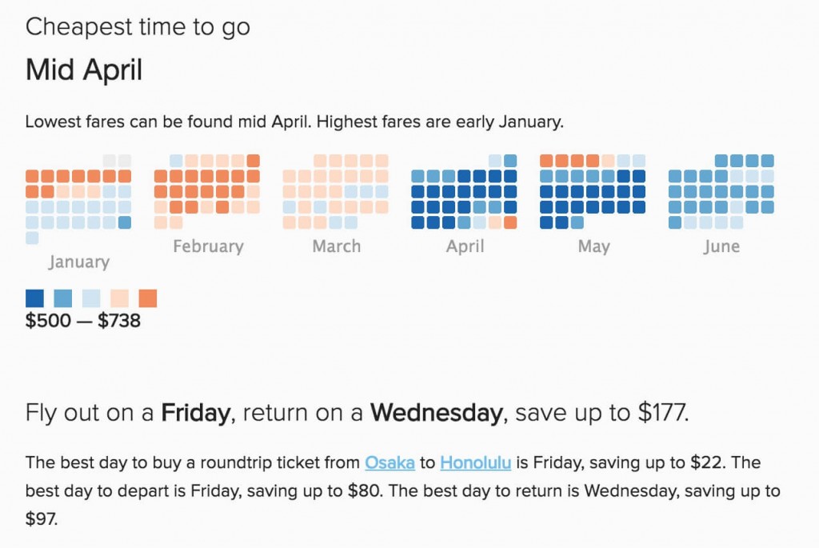
Task: Select the medium blue cell in January's fifth row
Action: click(x=124, y=222)
